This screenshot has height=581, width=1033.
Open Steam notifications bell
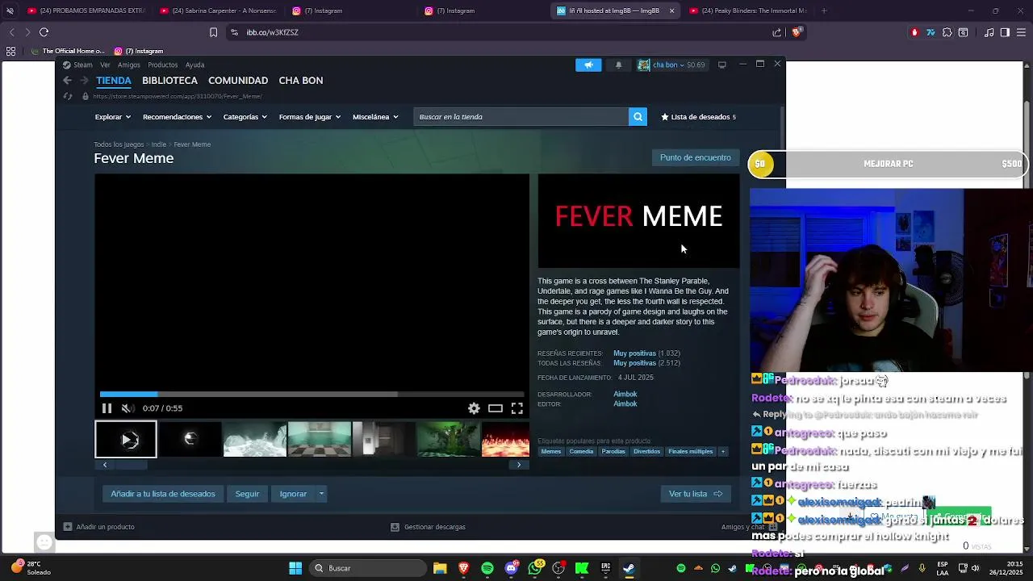pyautogui.click(x=618, y=65)
